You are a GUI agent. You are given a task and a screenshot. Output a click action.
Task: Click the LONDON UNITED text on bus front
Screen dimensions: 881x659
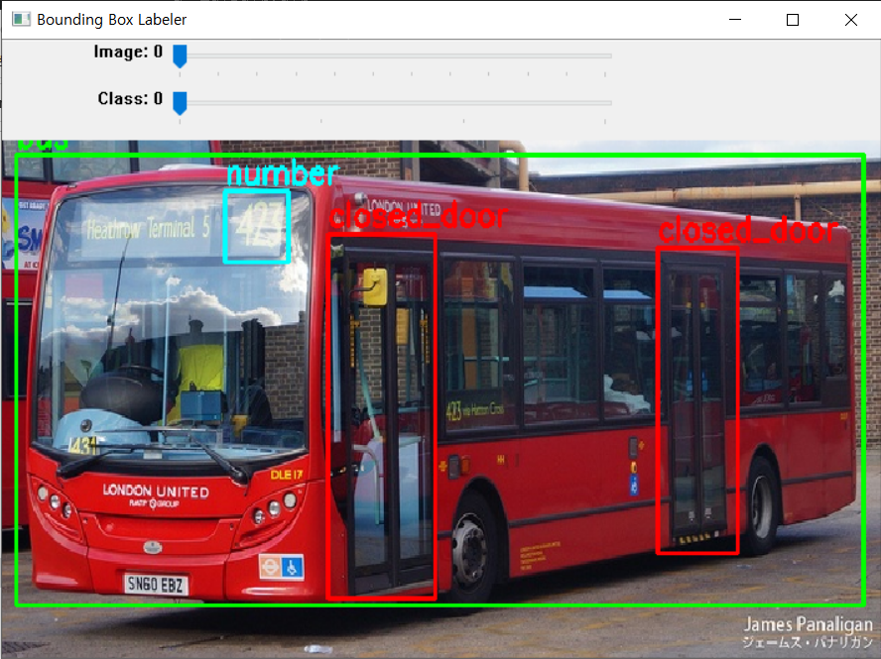156,492
